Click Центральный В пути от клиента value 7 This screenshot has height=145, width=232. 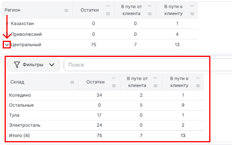[x=135, y=45]
